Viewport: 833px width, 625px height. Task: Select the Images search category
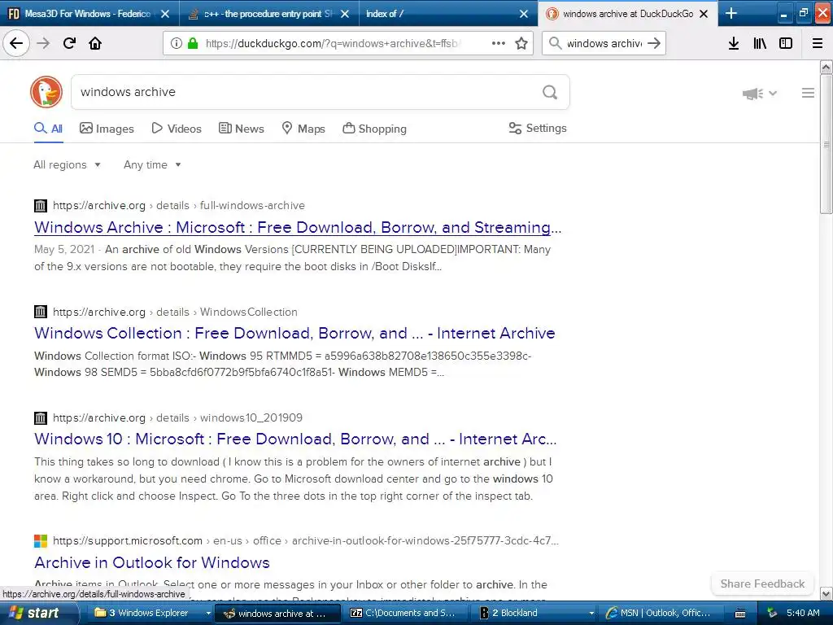(x=107, y=129)
